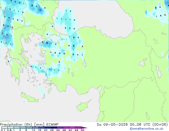Click the '25' legend scale label
The height and width of the screenshot is (131, 169).
(52, 130)
